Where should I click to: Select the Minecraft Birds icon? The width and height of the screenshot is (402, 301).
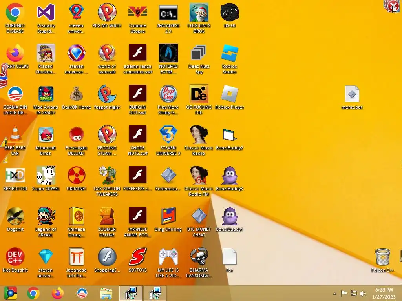click(46, 134)
